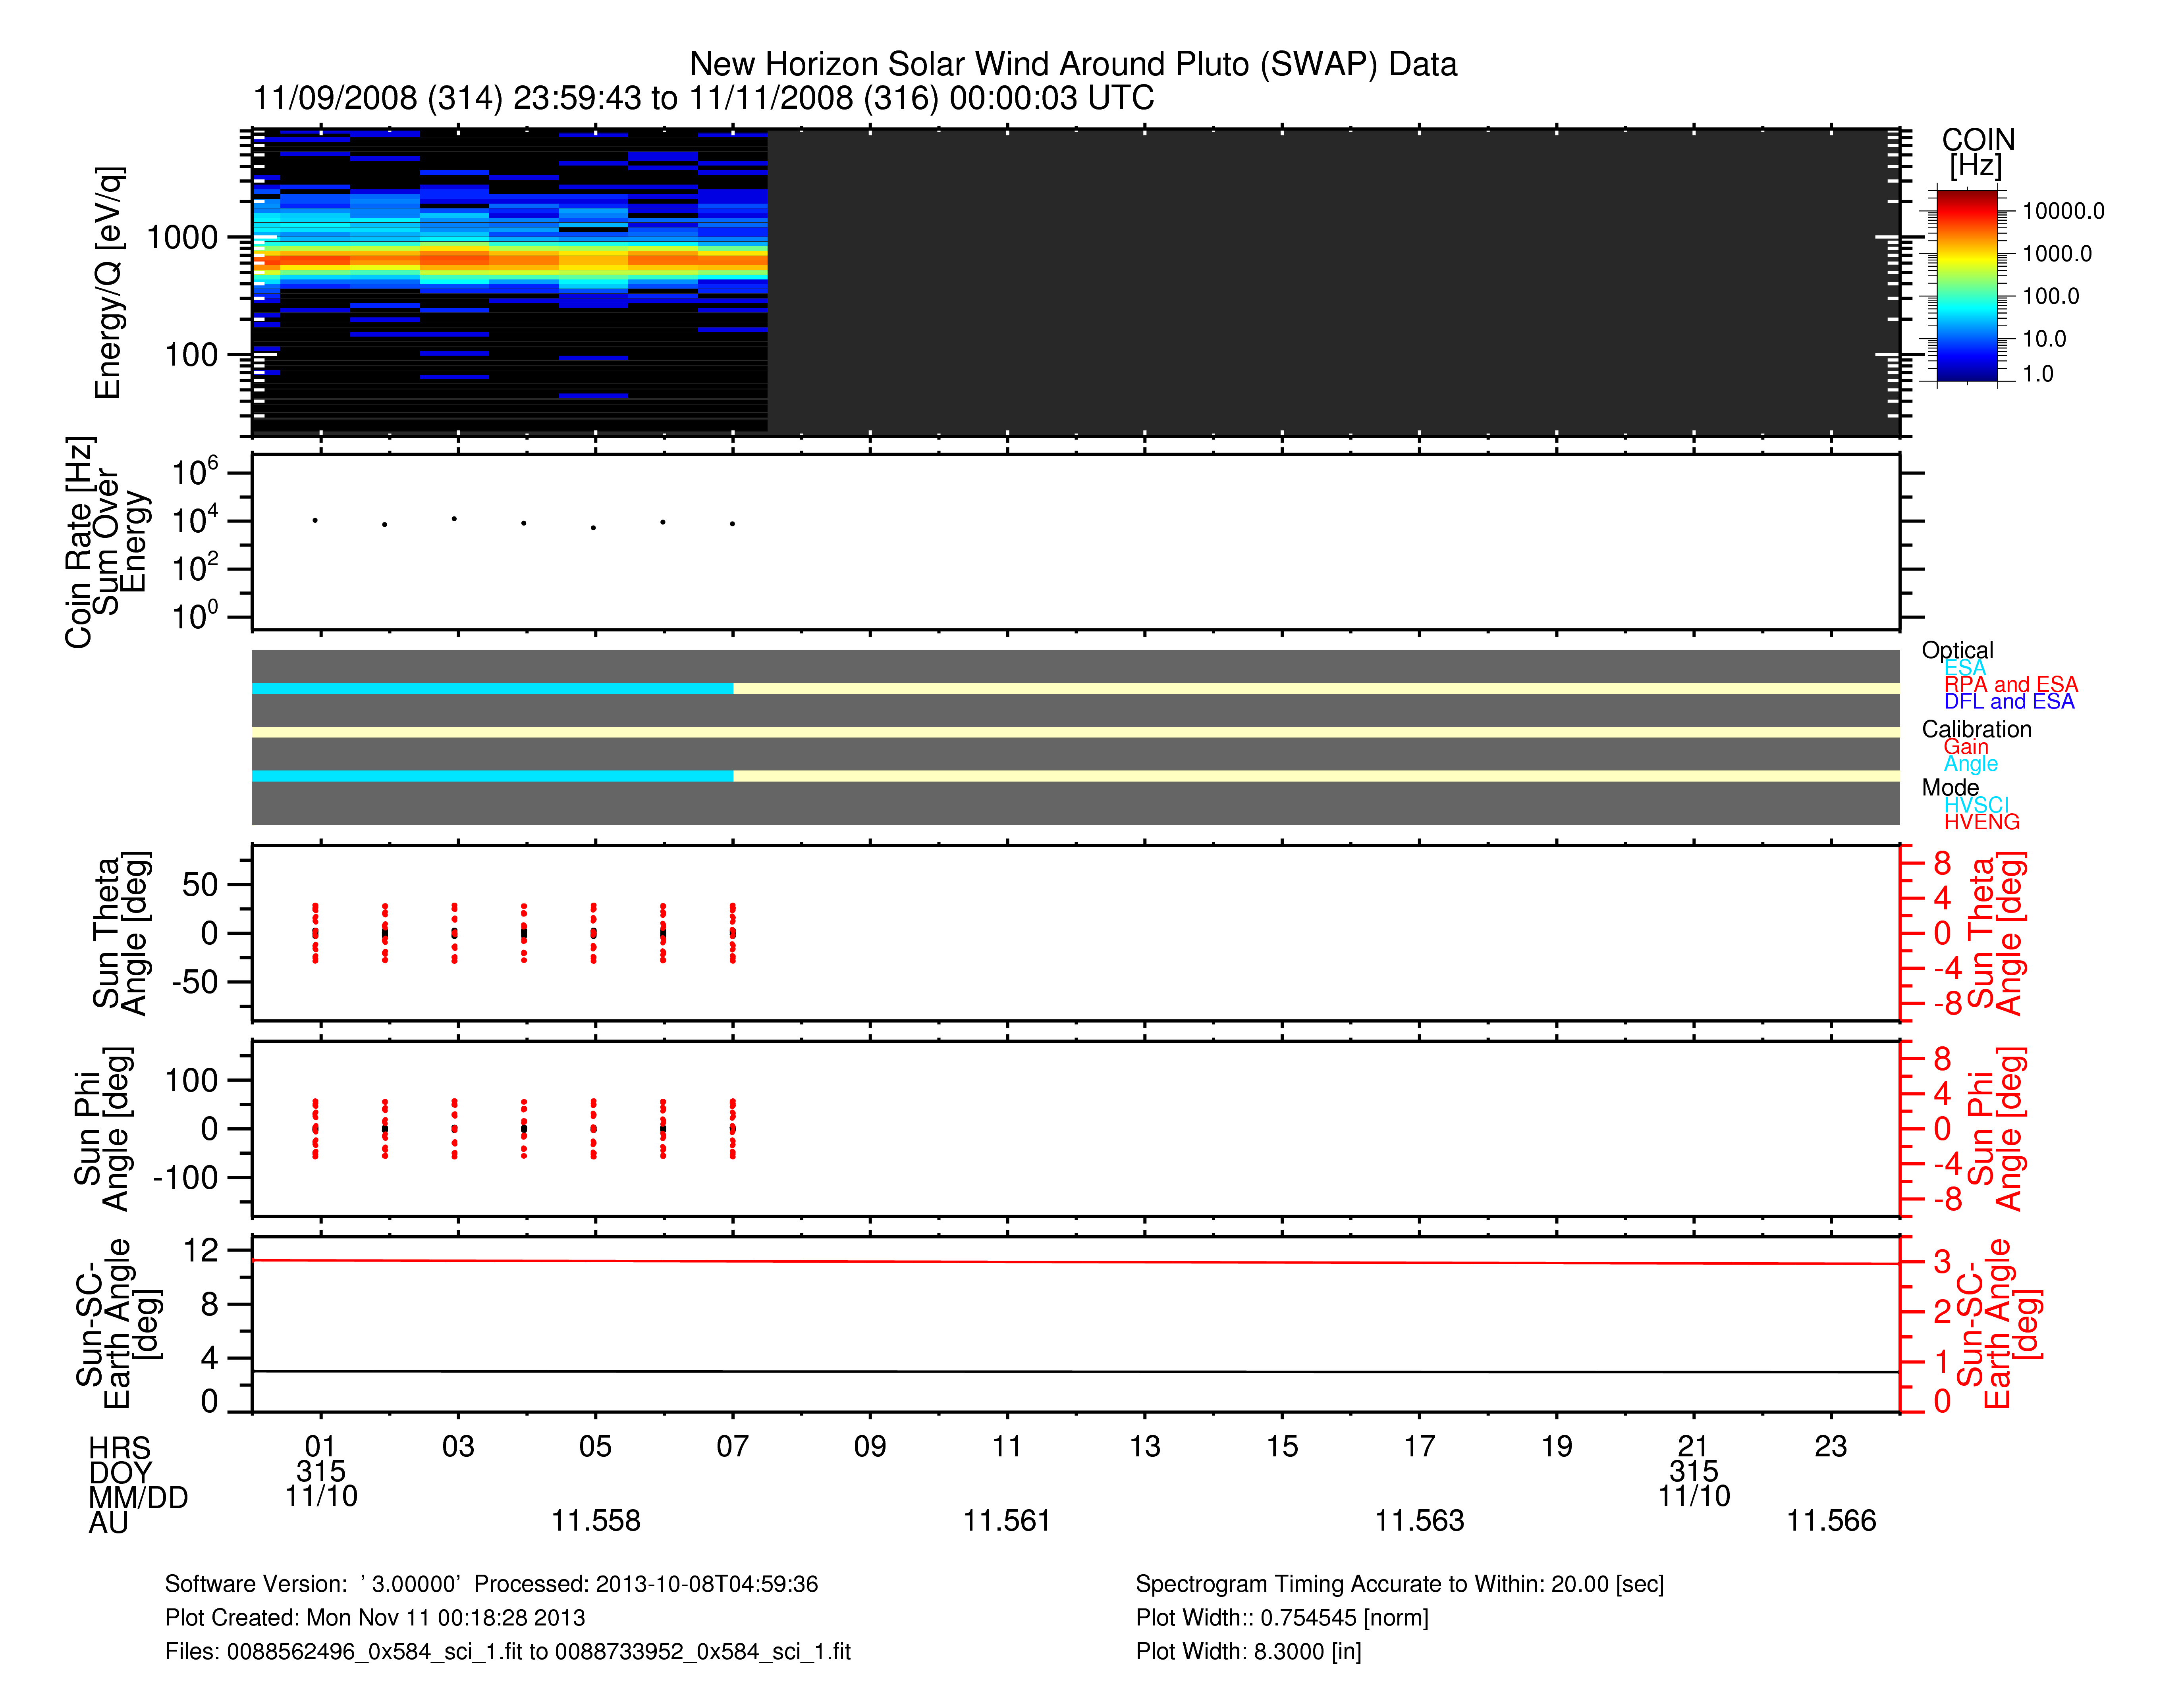Viewport: 2184px width, 1687px height.
Task: Click the yellow calibration status bar
Action: 1075,733
